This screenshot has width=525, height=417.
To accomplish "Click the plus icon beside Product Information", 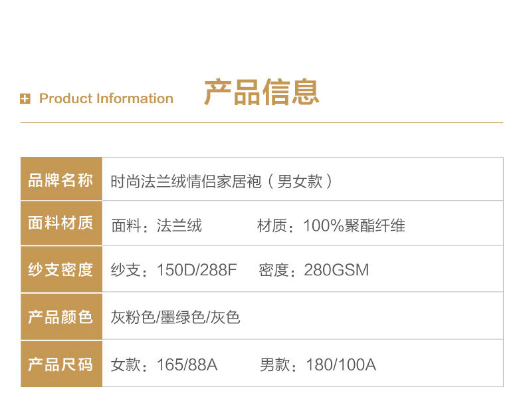I will point(25,98).
